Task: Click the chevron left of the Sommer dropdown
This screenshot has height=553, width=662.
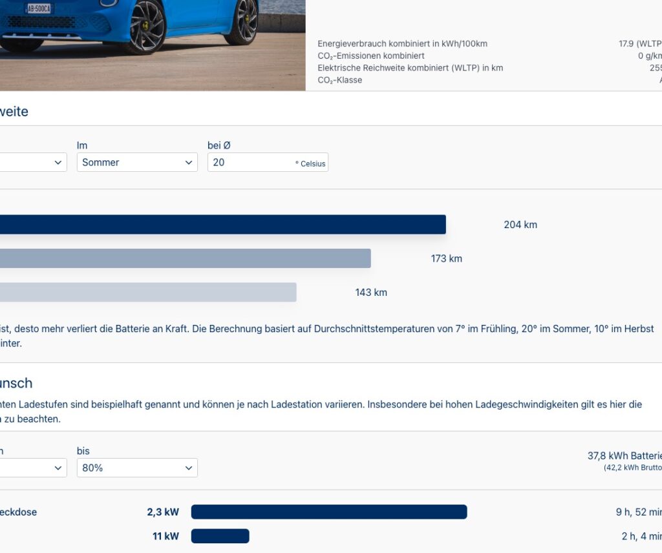Action: tap(58, 163)
